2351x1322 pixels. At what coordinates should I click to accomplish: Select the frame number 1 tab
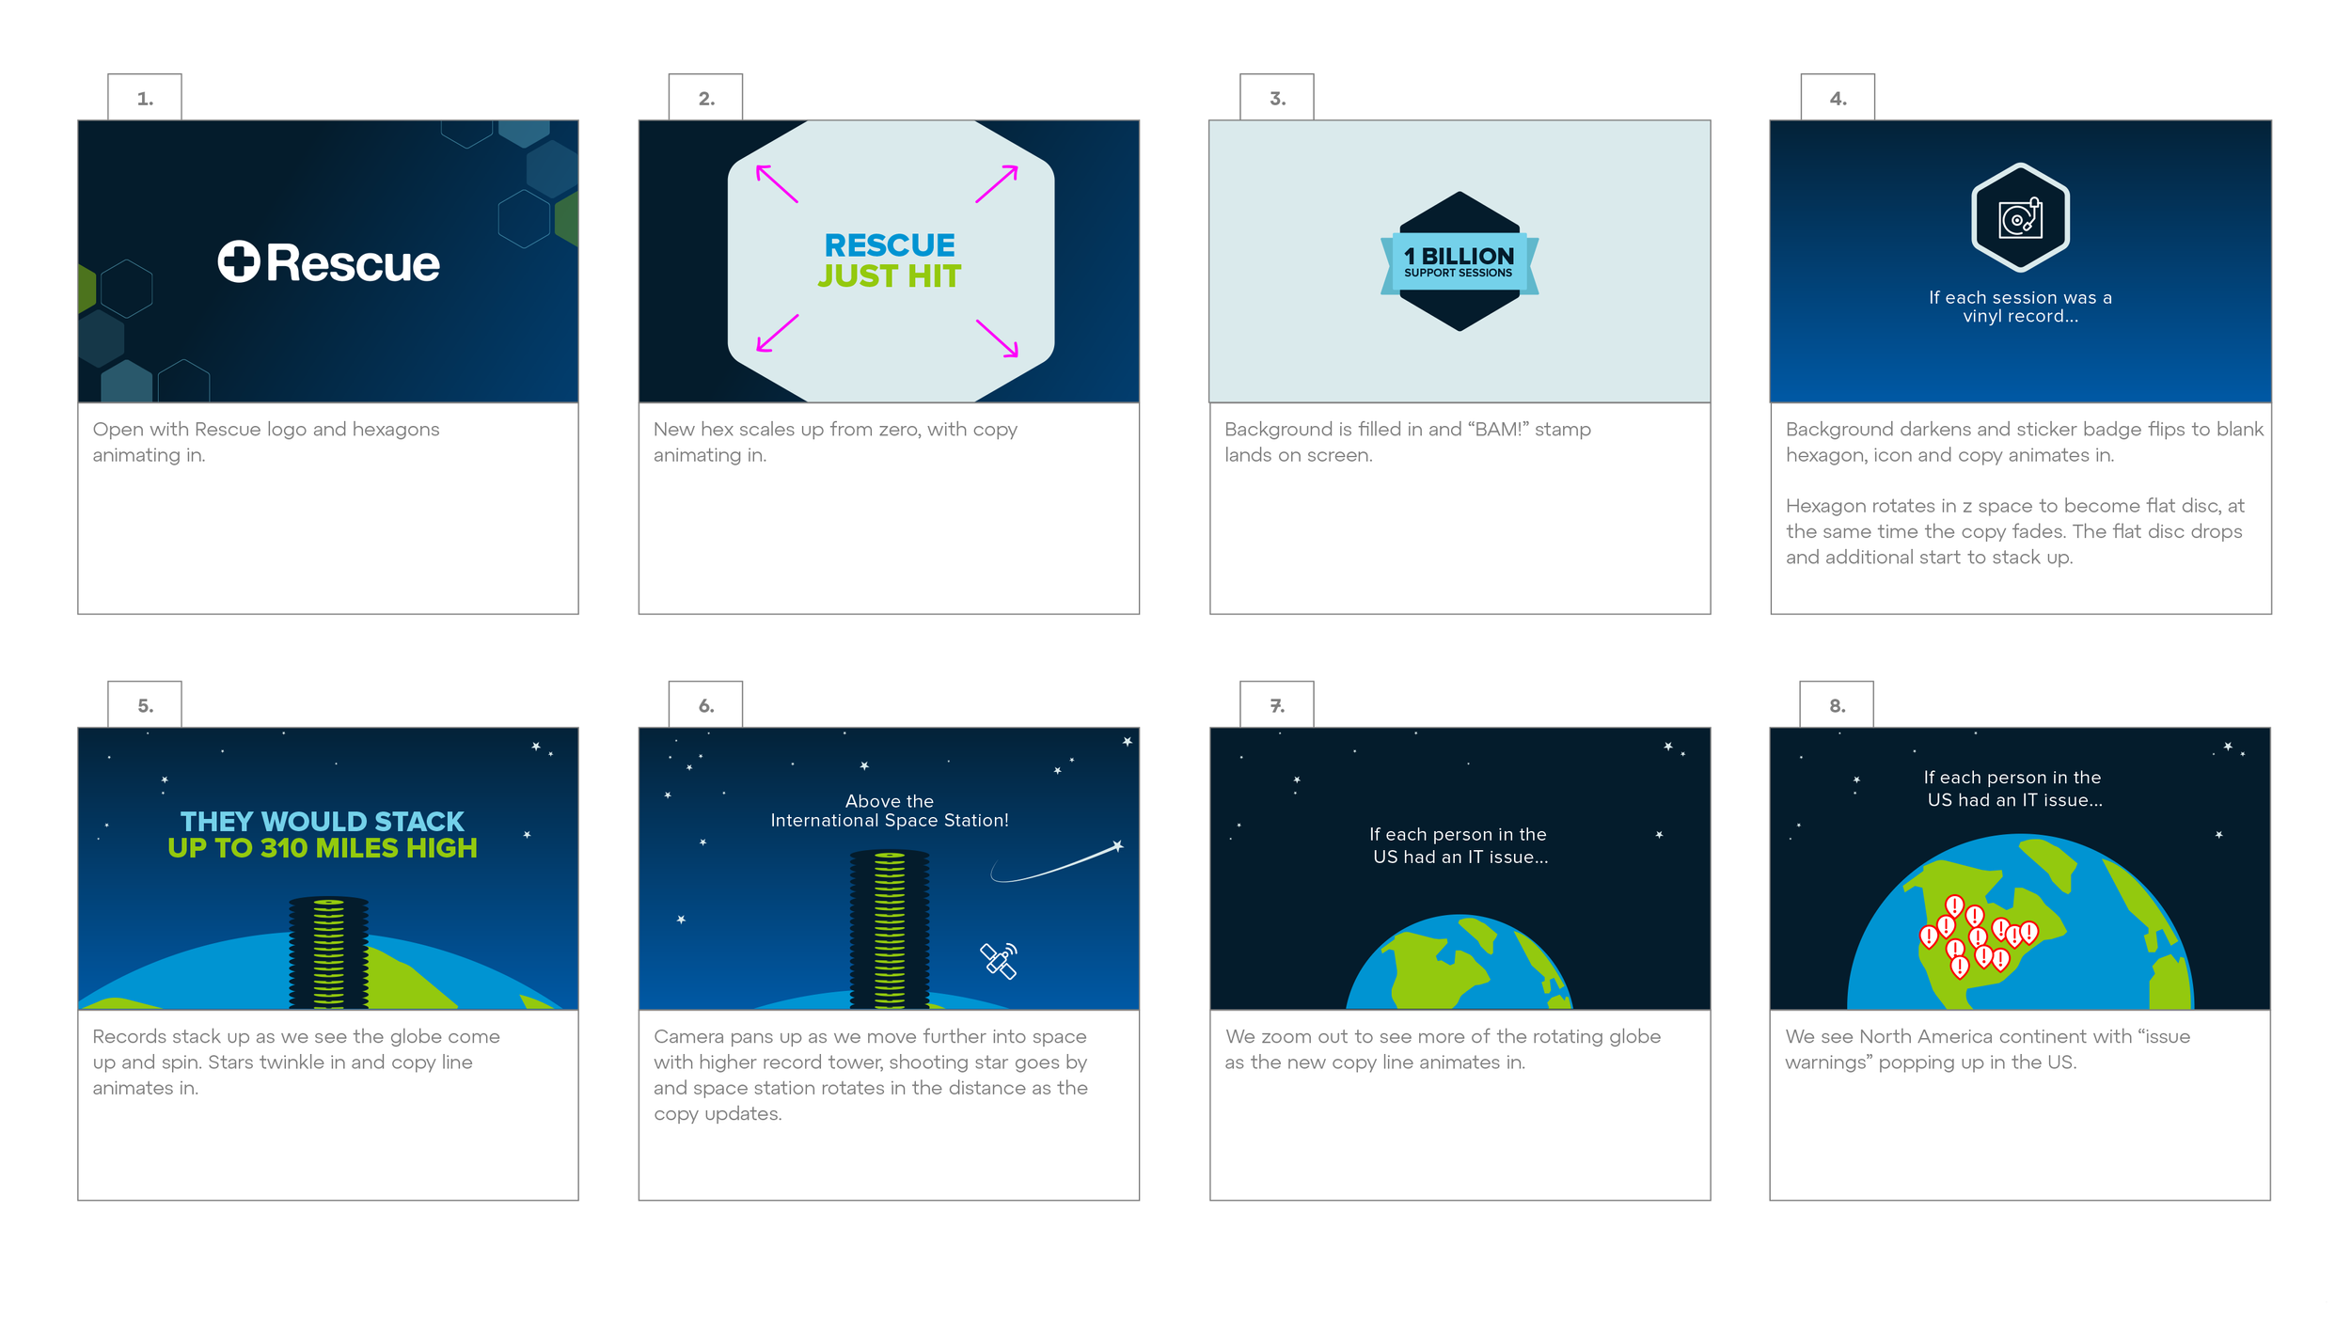[x=145, y=98]
